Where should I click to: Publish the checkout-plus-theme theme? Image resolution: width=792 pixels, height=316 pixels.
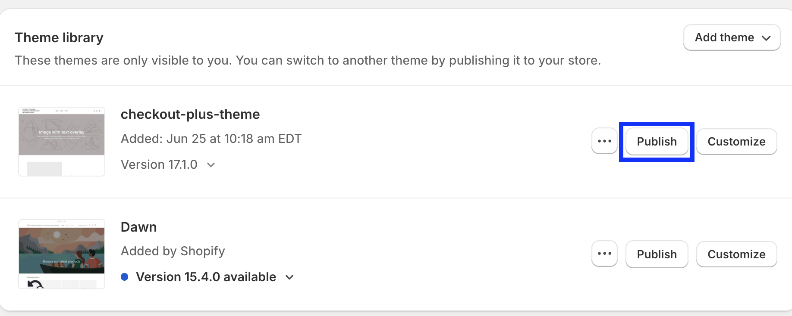point(657,142)
